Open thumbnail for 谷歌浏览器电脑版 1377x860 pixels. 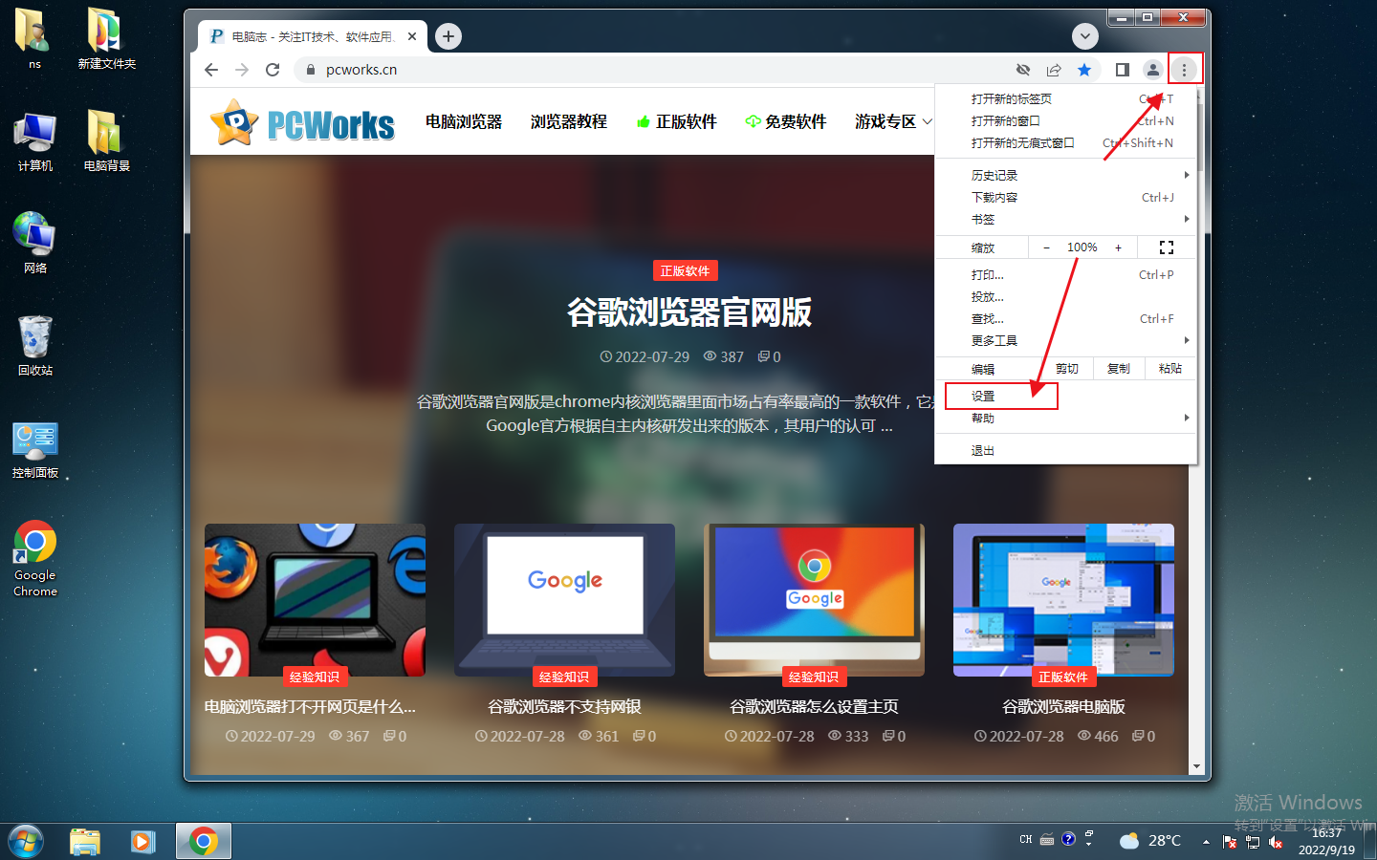[1063, 600]
